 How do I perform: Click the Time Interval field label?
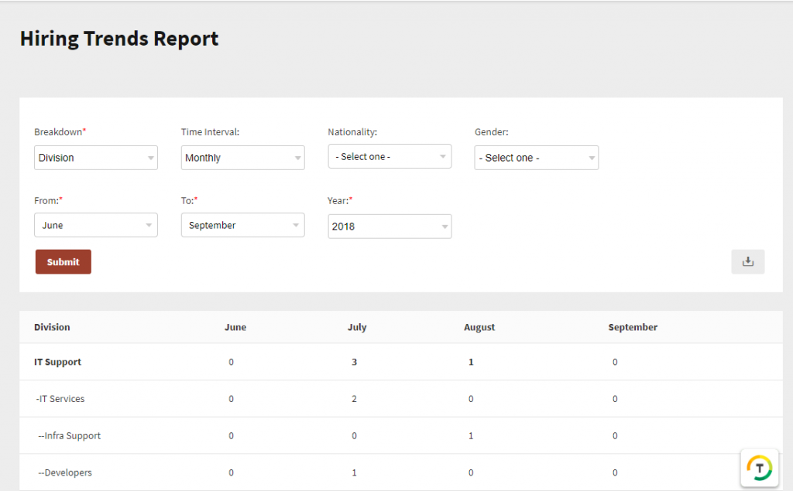pos(211,132)
